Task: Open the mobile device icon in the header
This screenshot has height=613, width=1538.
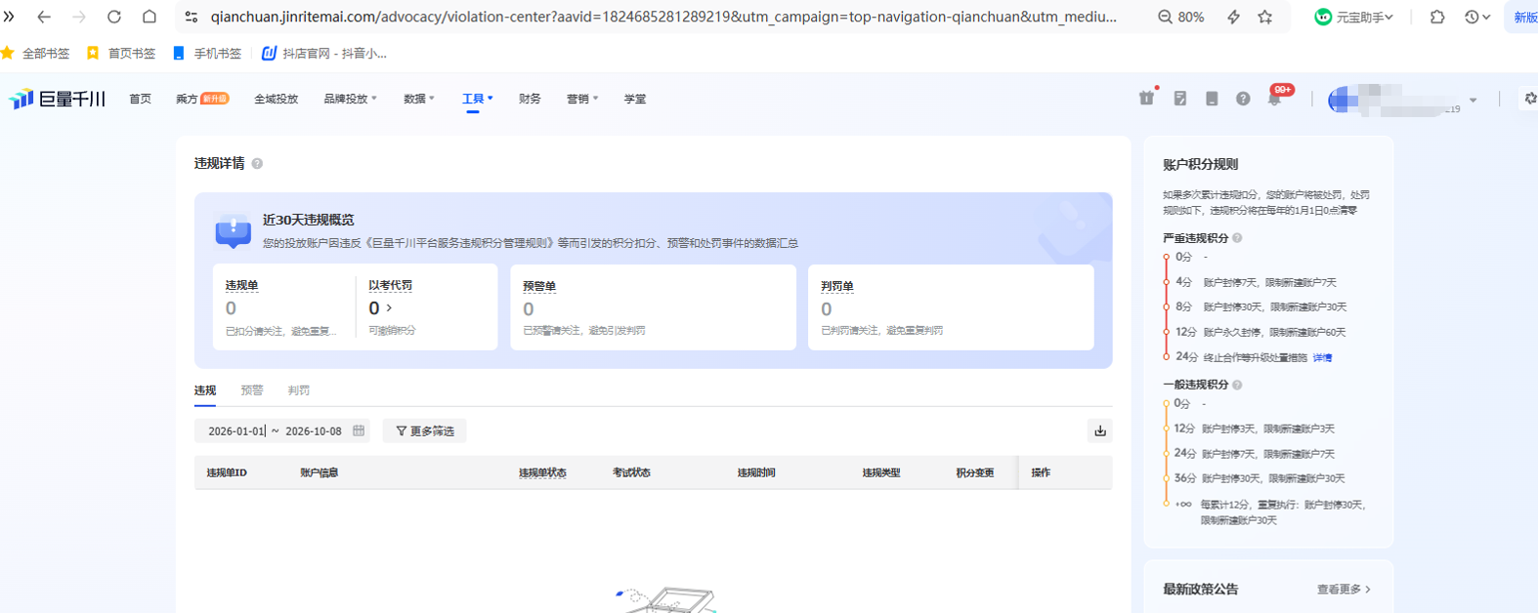Action: coord(1212,99)
